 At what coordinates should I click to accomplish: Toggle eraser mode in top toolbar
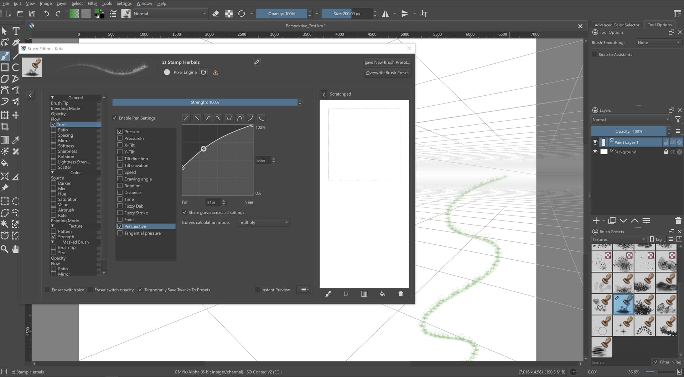tap(216, 14)
